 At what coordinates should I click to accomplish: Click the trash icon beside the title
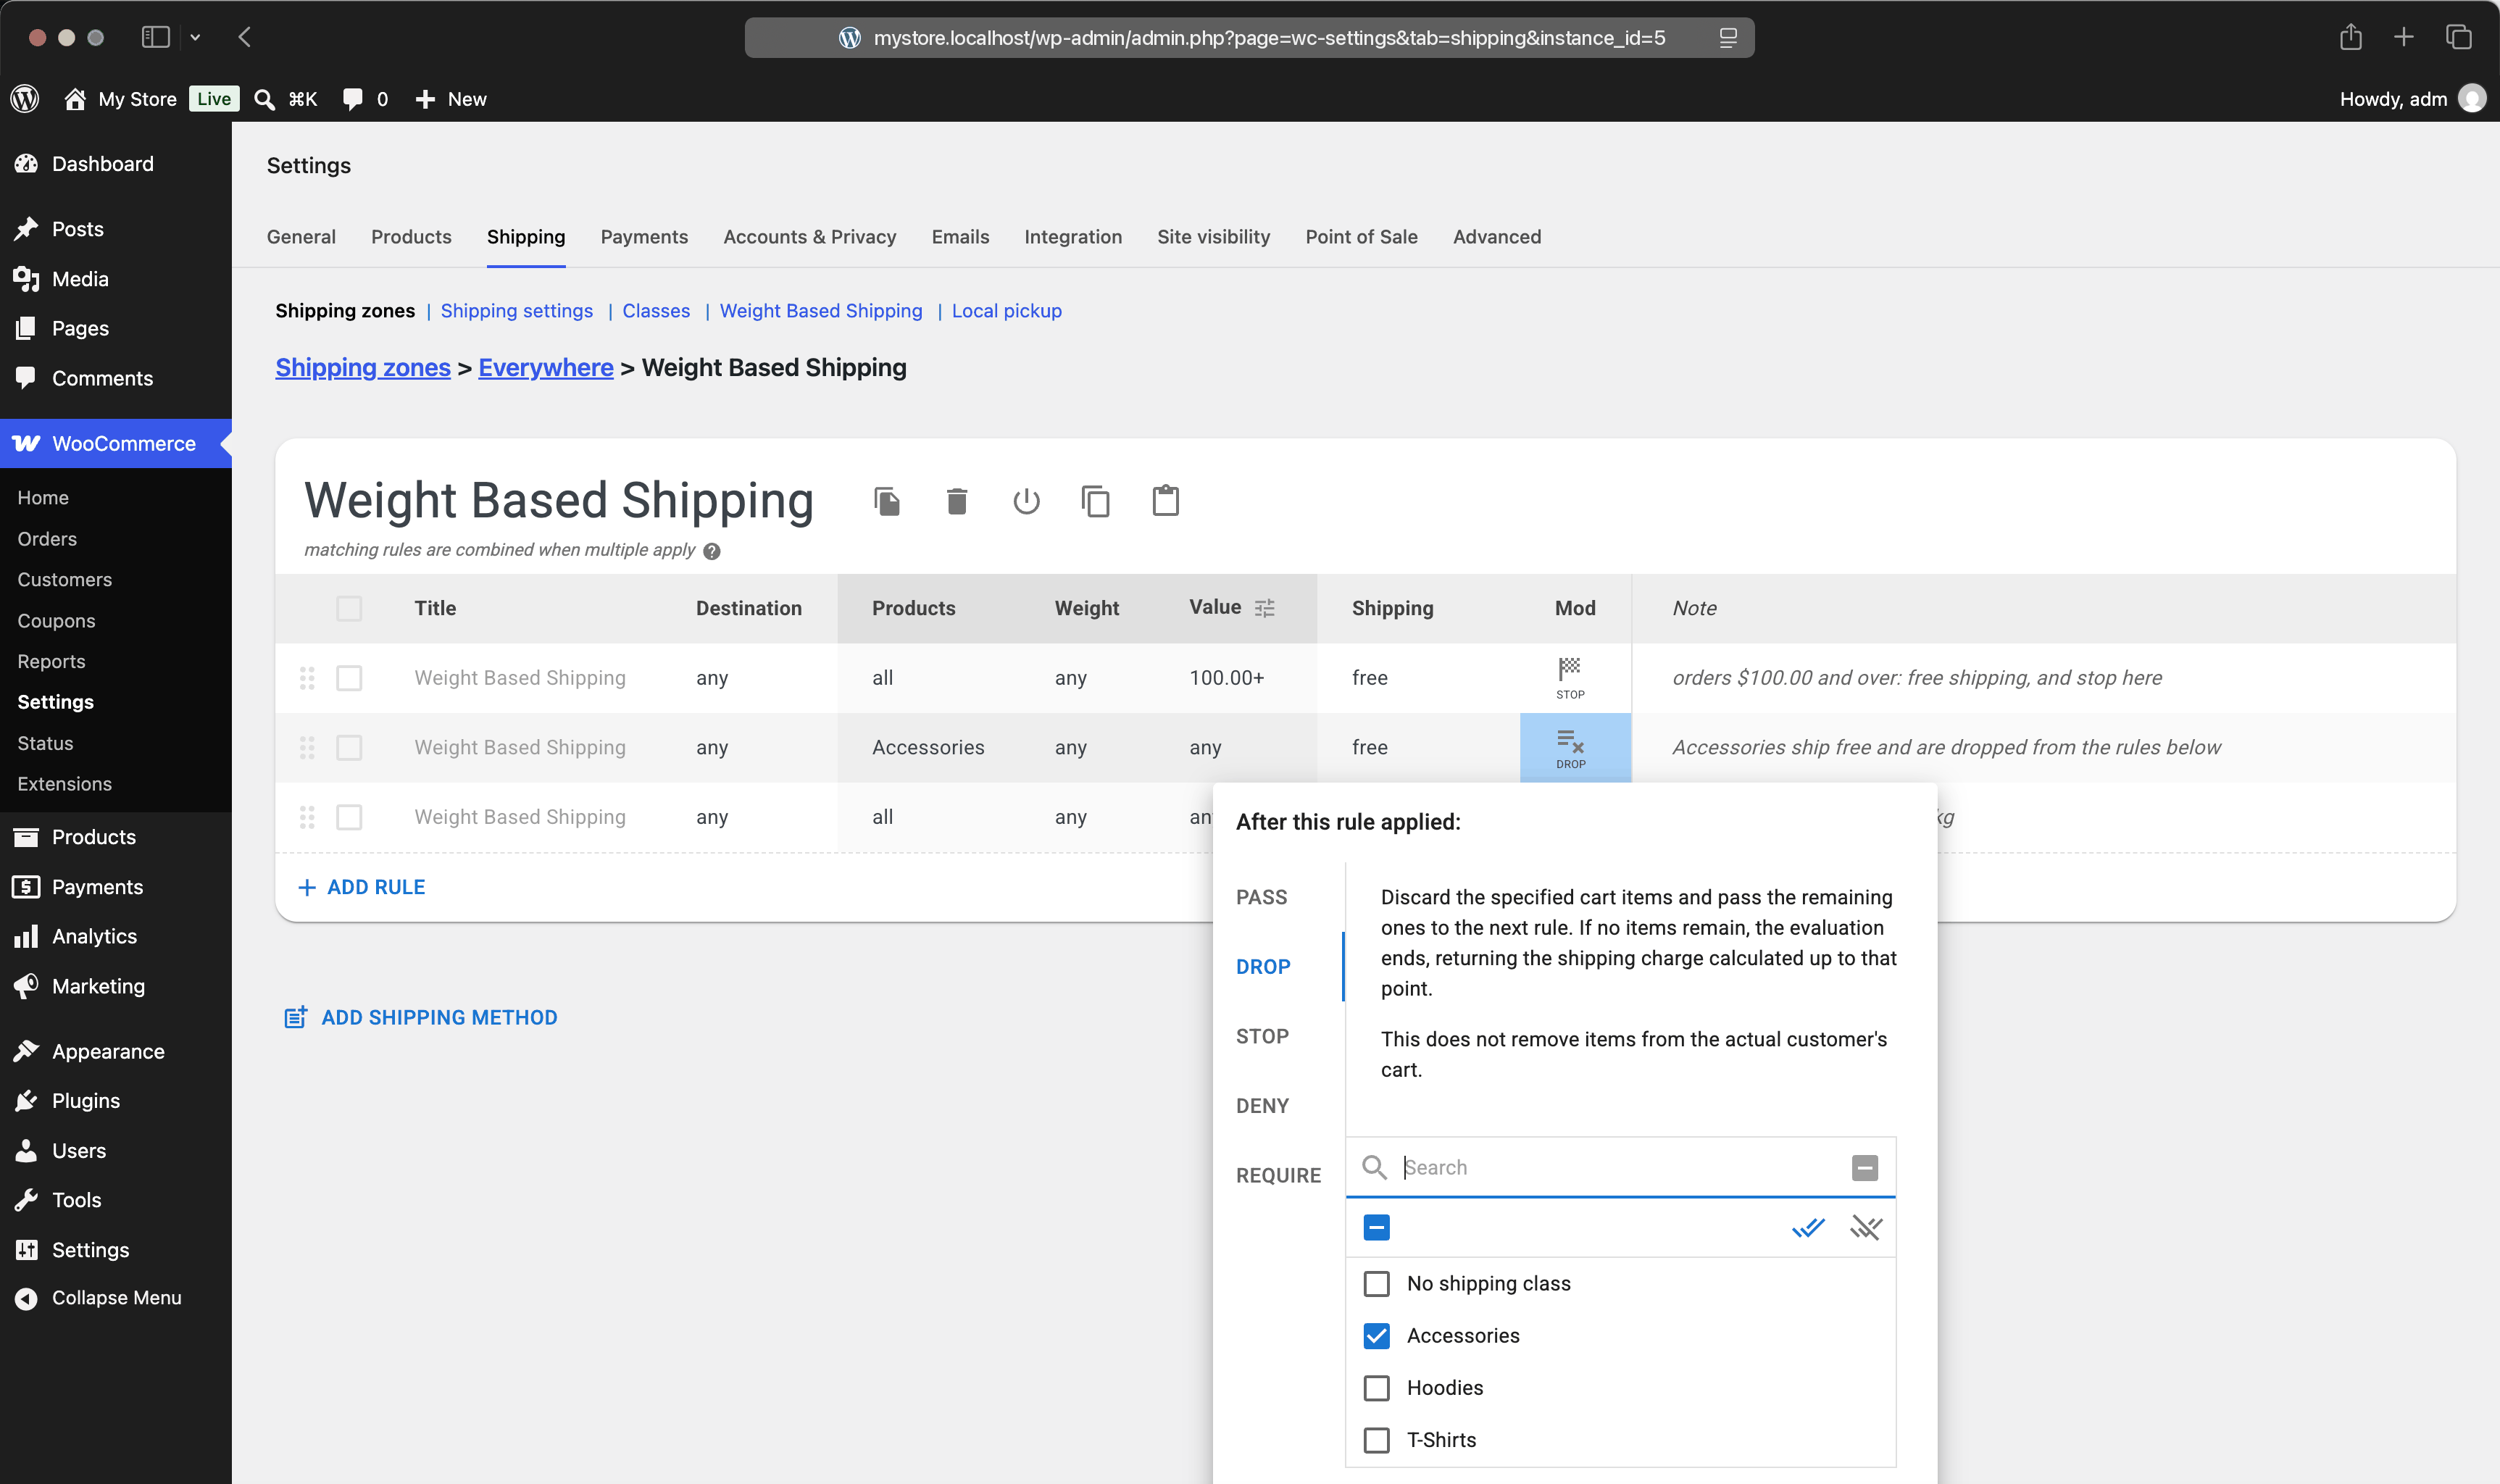[x=957, y=501]
